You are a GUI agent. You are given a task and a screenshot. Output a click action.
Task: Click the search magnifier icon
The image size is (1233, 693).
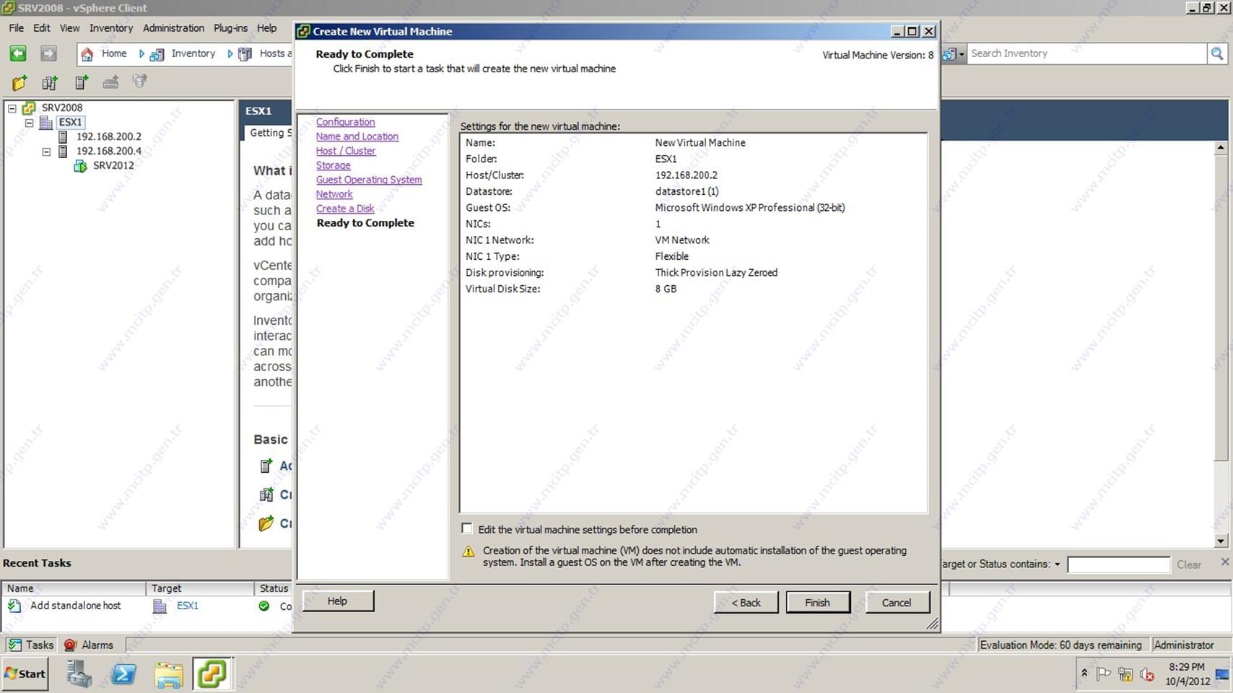coord(1217,53)
